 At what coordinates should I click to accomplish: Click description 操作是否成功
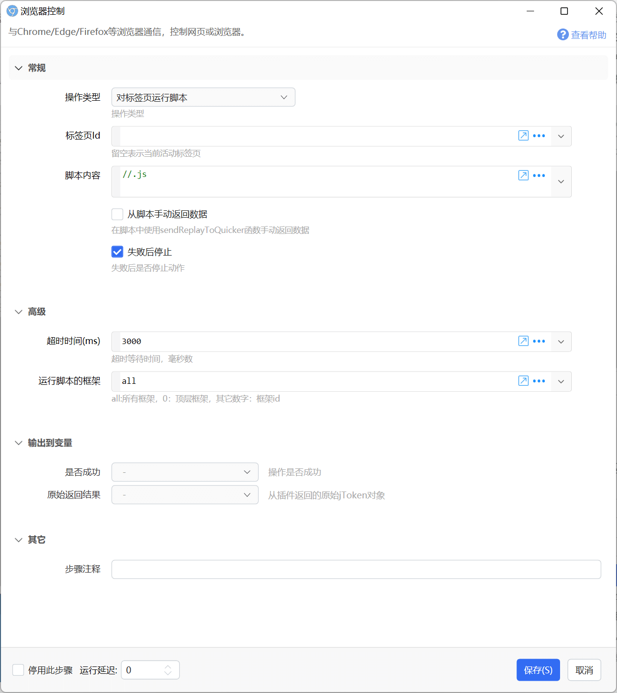295,472
